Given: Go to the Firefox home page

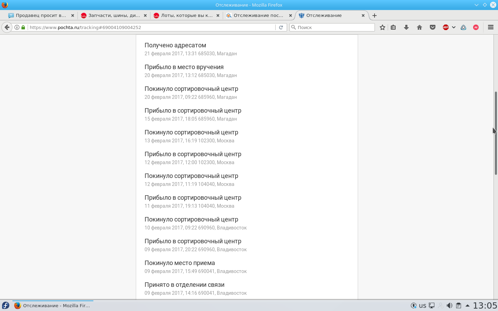Looking at the screenshot, I should [x=419, y=27].
